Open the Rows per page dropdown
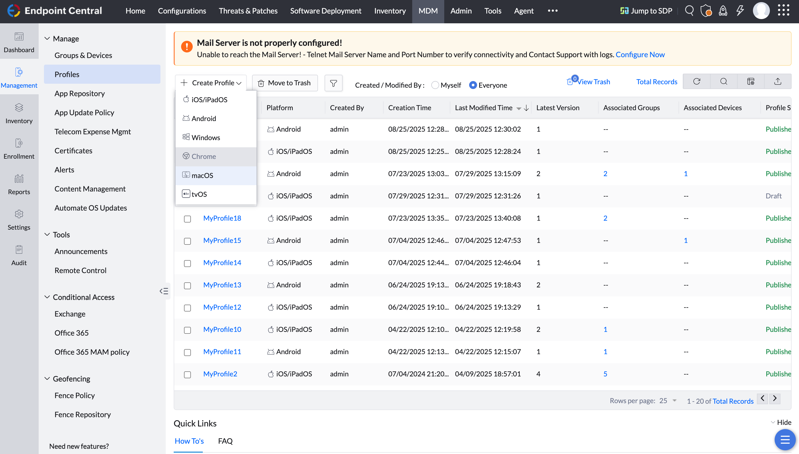 (668, 401)
